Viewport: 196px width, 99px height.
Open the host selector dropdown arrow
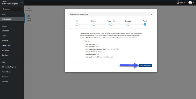[22, 3]
